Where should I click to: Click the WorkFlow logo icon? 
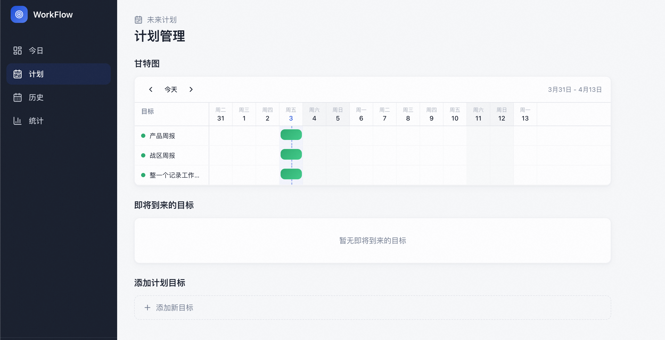(19, 14)
